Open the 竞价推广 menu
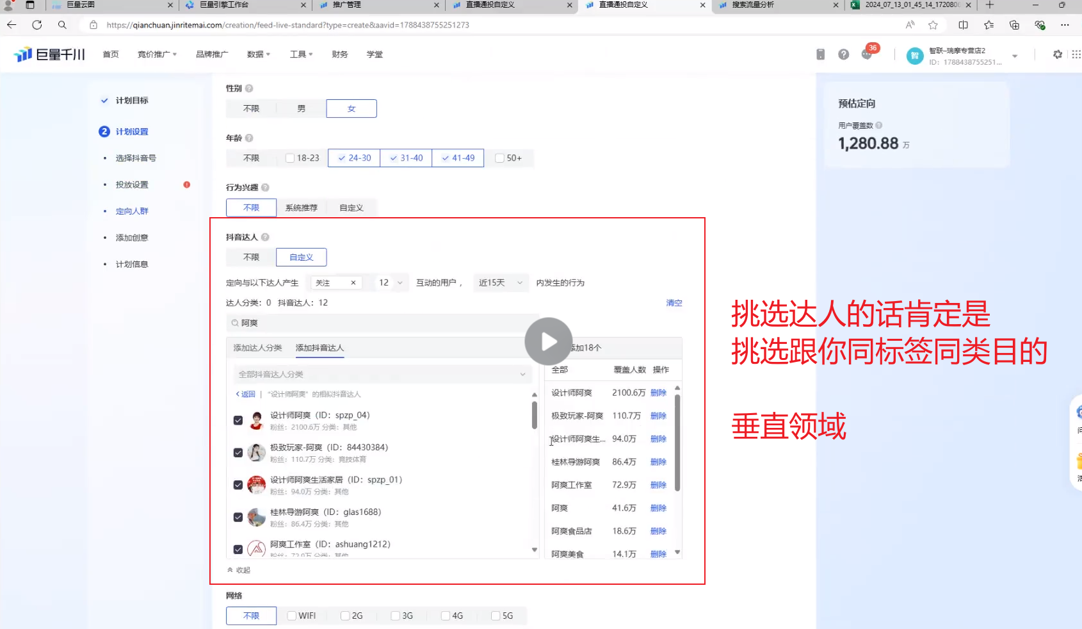1082x629 pixels. (x=157, y=54)
